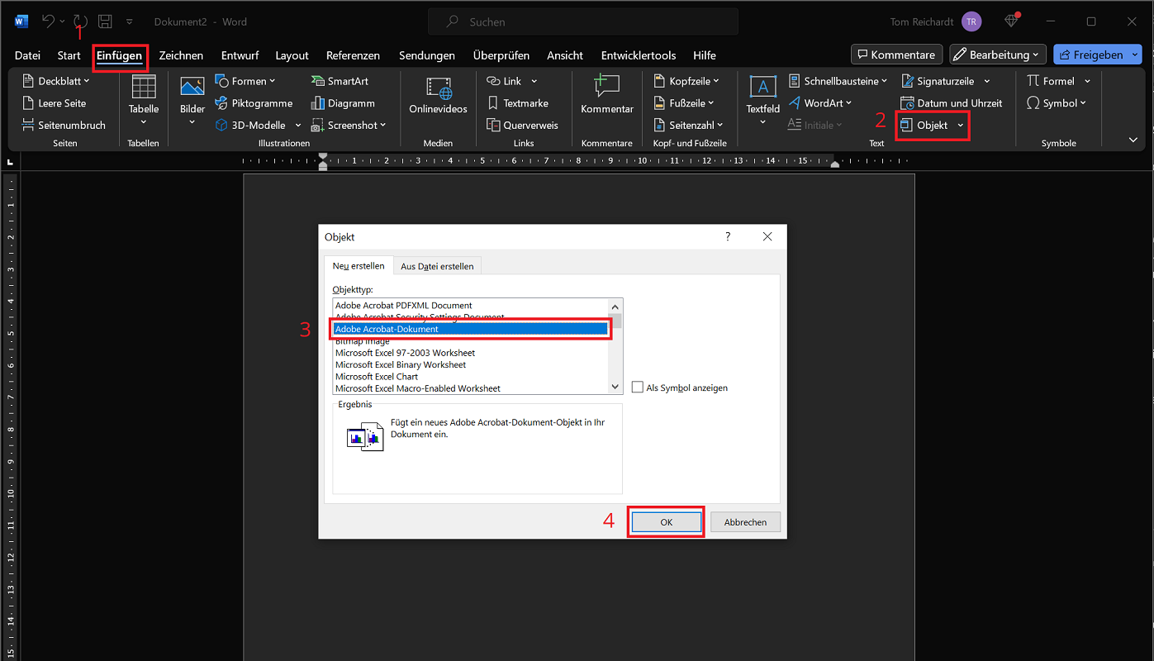Add a new Kommentar from the ribbon
This screenshot has height=661, width=1154.
[x=607, y=96]
